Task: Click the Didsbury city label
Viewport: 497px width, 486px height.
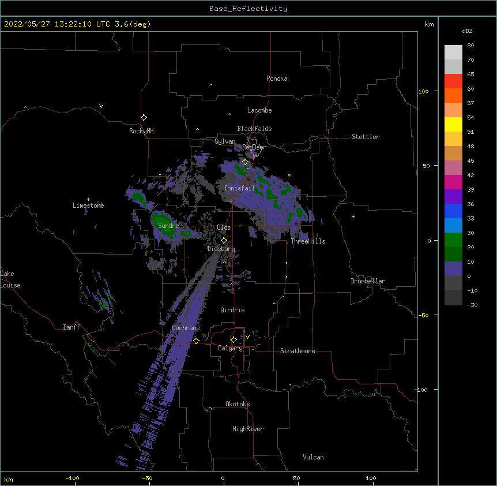Action: [x=221, y=249]
